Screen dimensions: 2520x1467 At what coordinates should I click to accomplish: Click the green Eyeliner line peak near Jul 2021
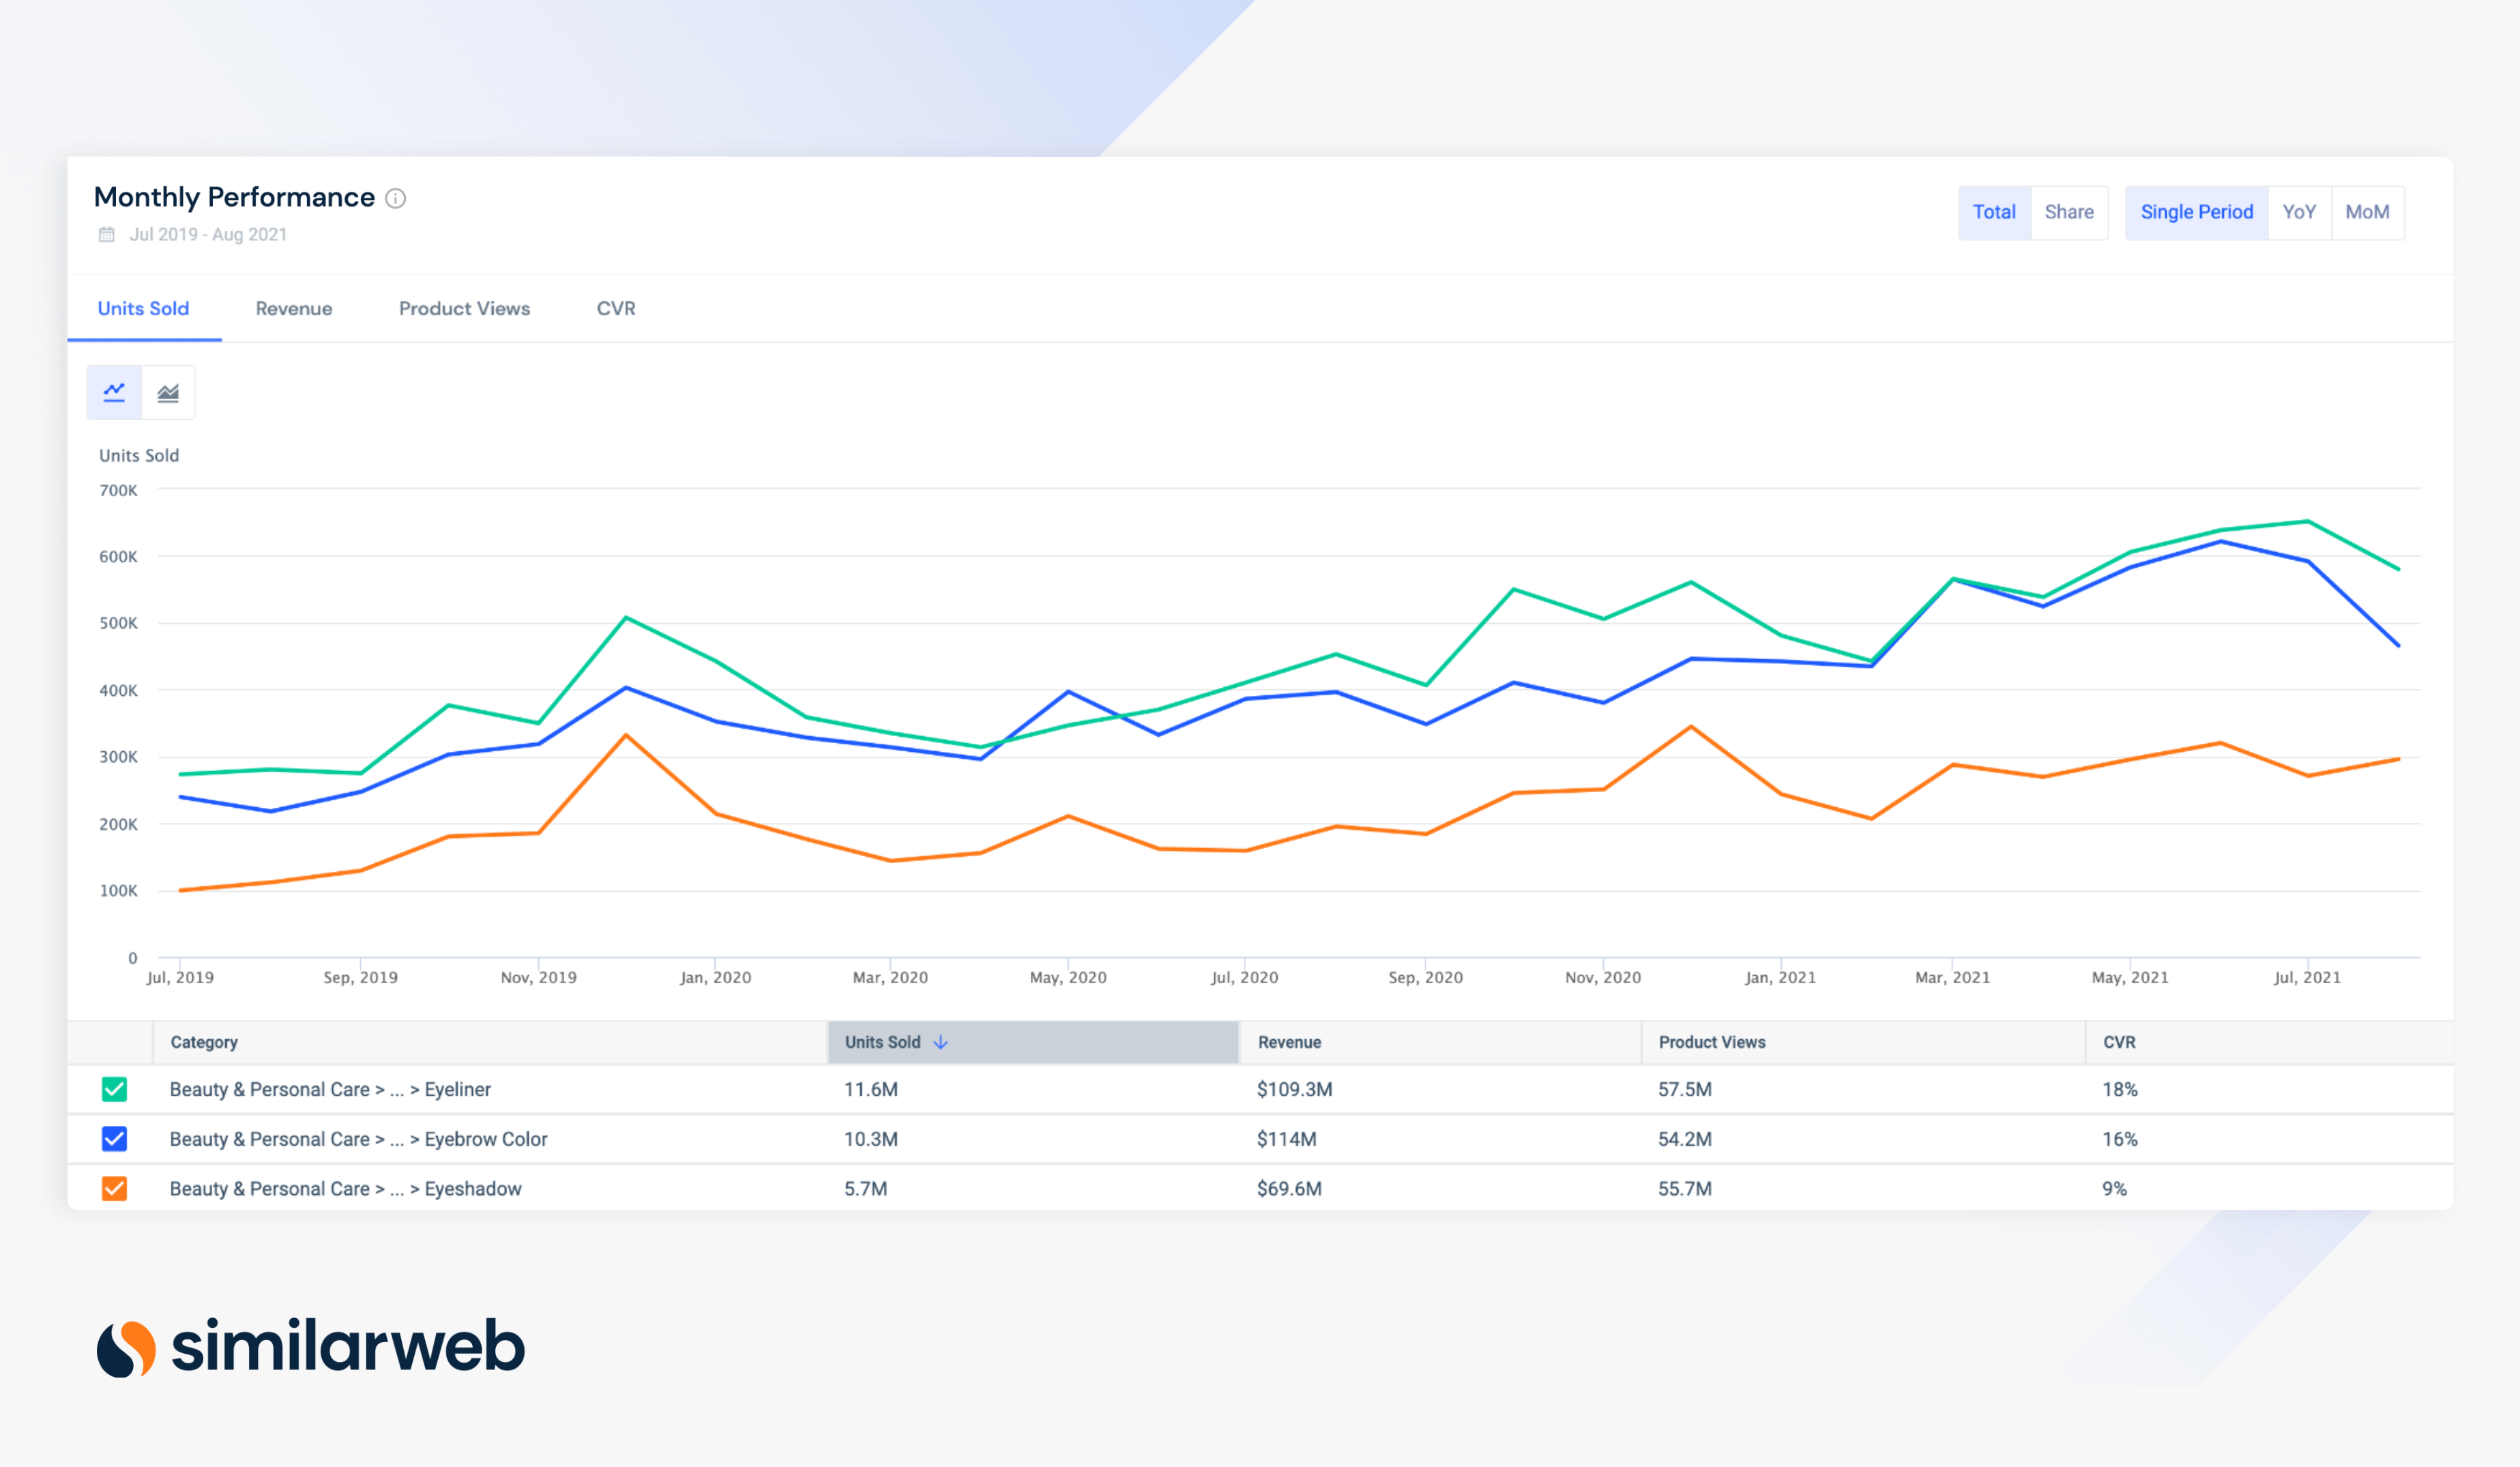pos(2307,521)
